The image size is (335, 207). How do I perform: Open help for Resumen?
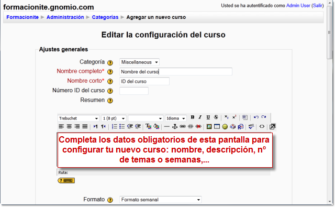110,101
